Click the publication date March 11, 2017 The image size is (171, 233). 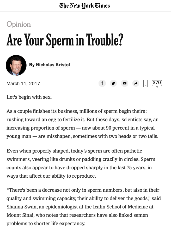[x=23, y=84]
